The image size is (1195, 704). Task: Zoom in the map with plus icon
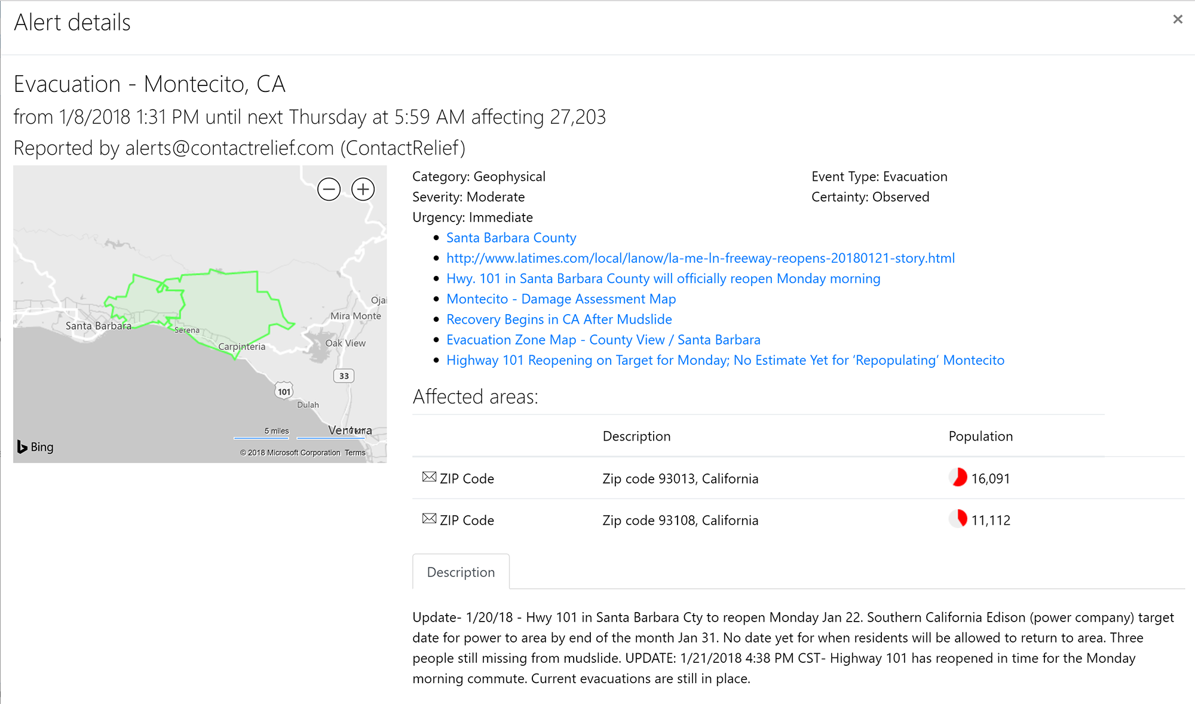(363, 189)
